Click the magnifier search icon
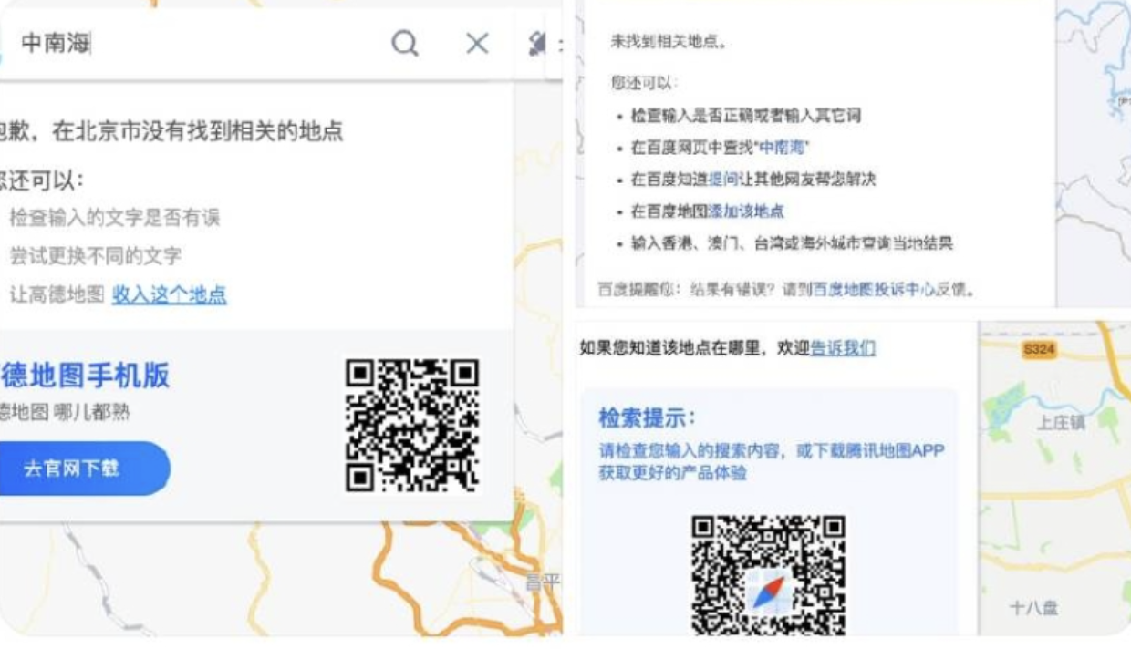This screenshot has height=649, width=1131. [x=405, y=43]
